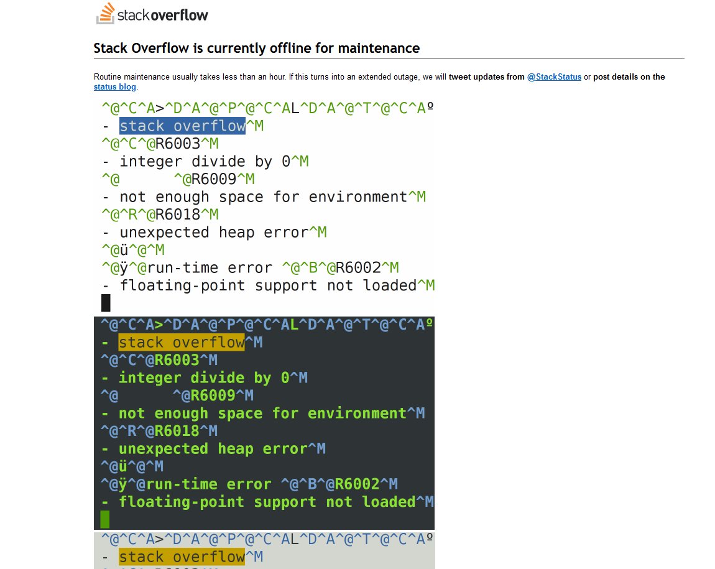The width and height of the screenshot is (715, 569).
Task: Click 'floating-point support not loaded' in white terminal
Action: tap(268, 286)
